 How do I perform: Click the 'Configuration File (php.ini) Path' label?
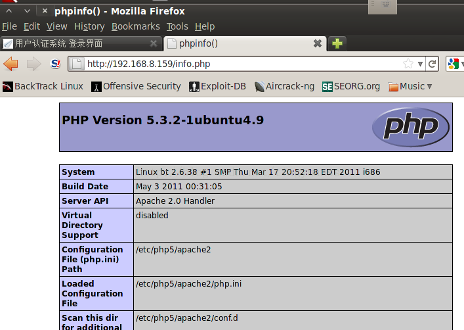tap(93, 260)
